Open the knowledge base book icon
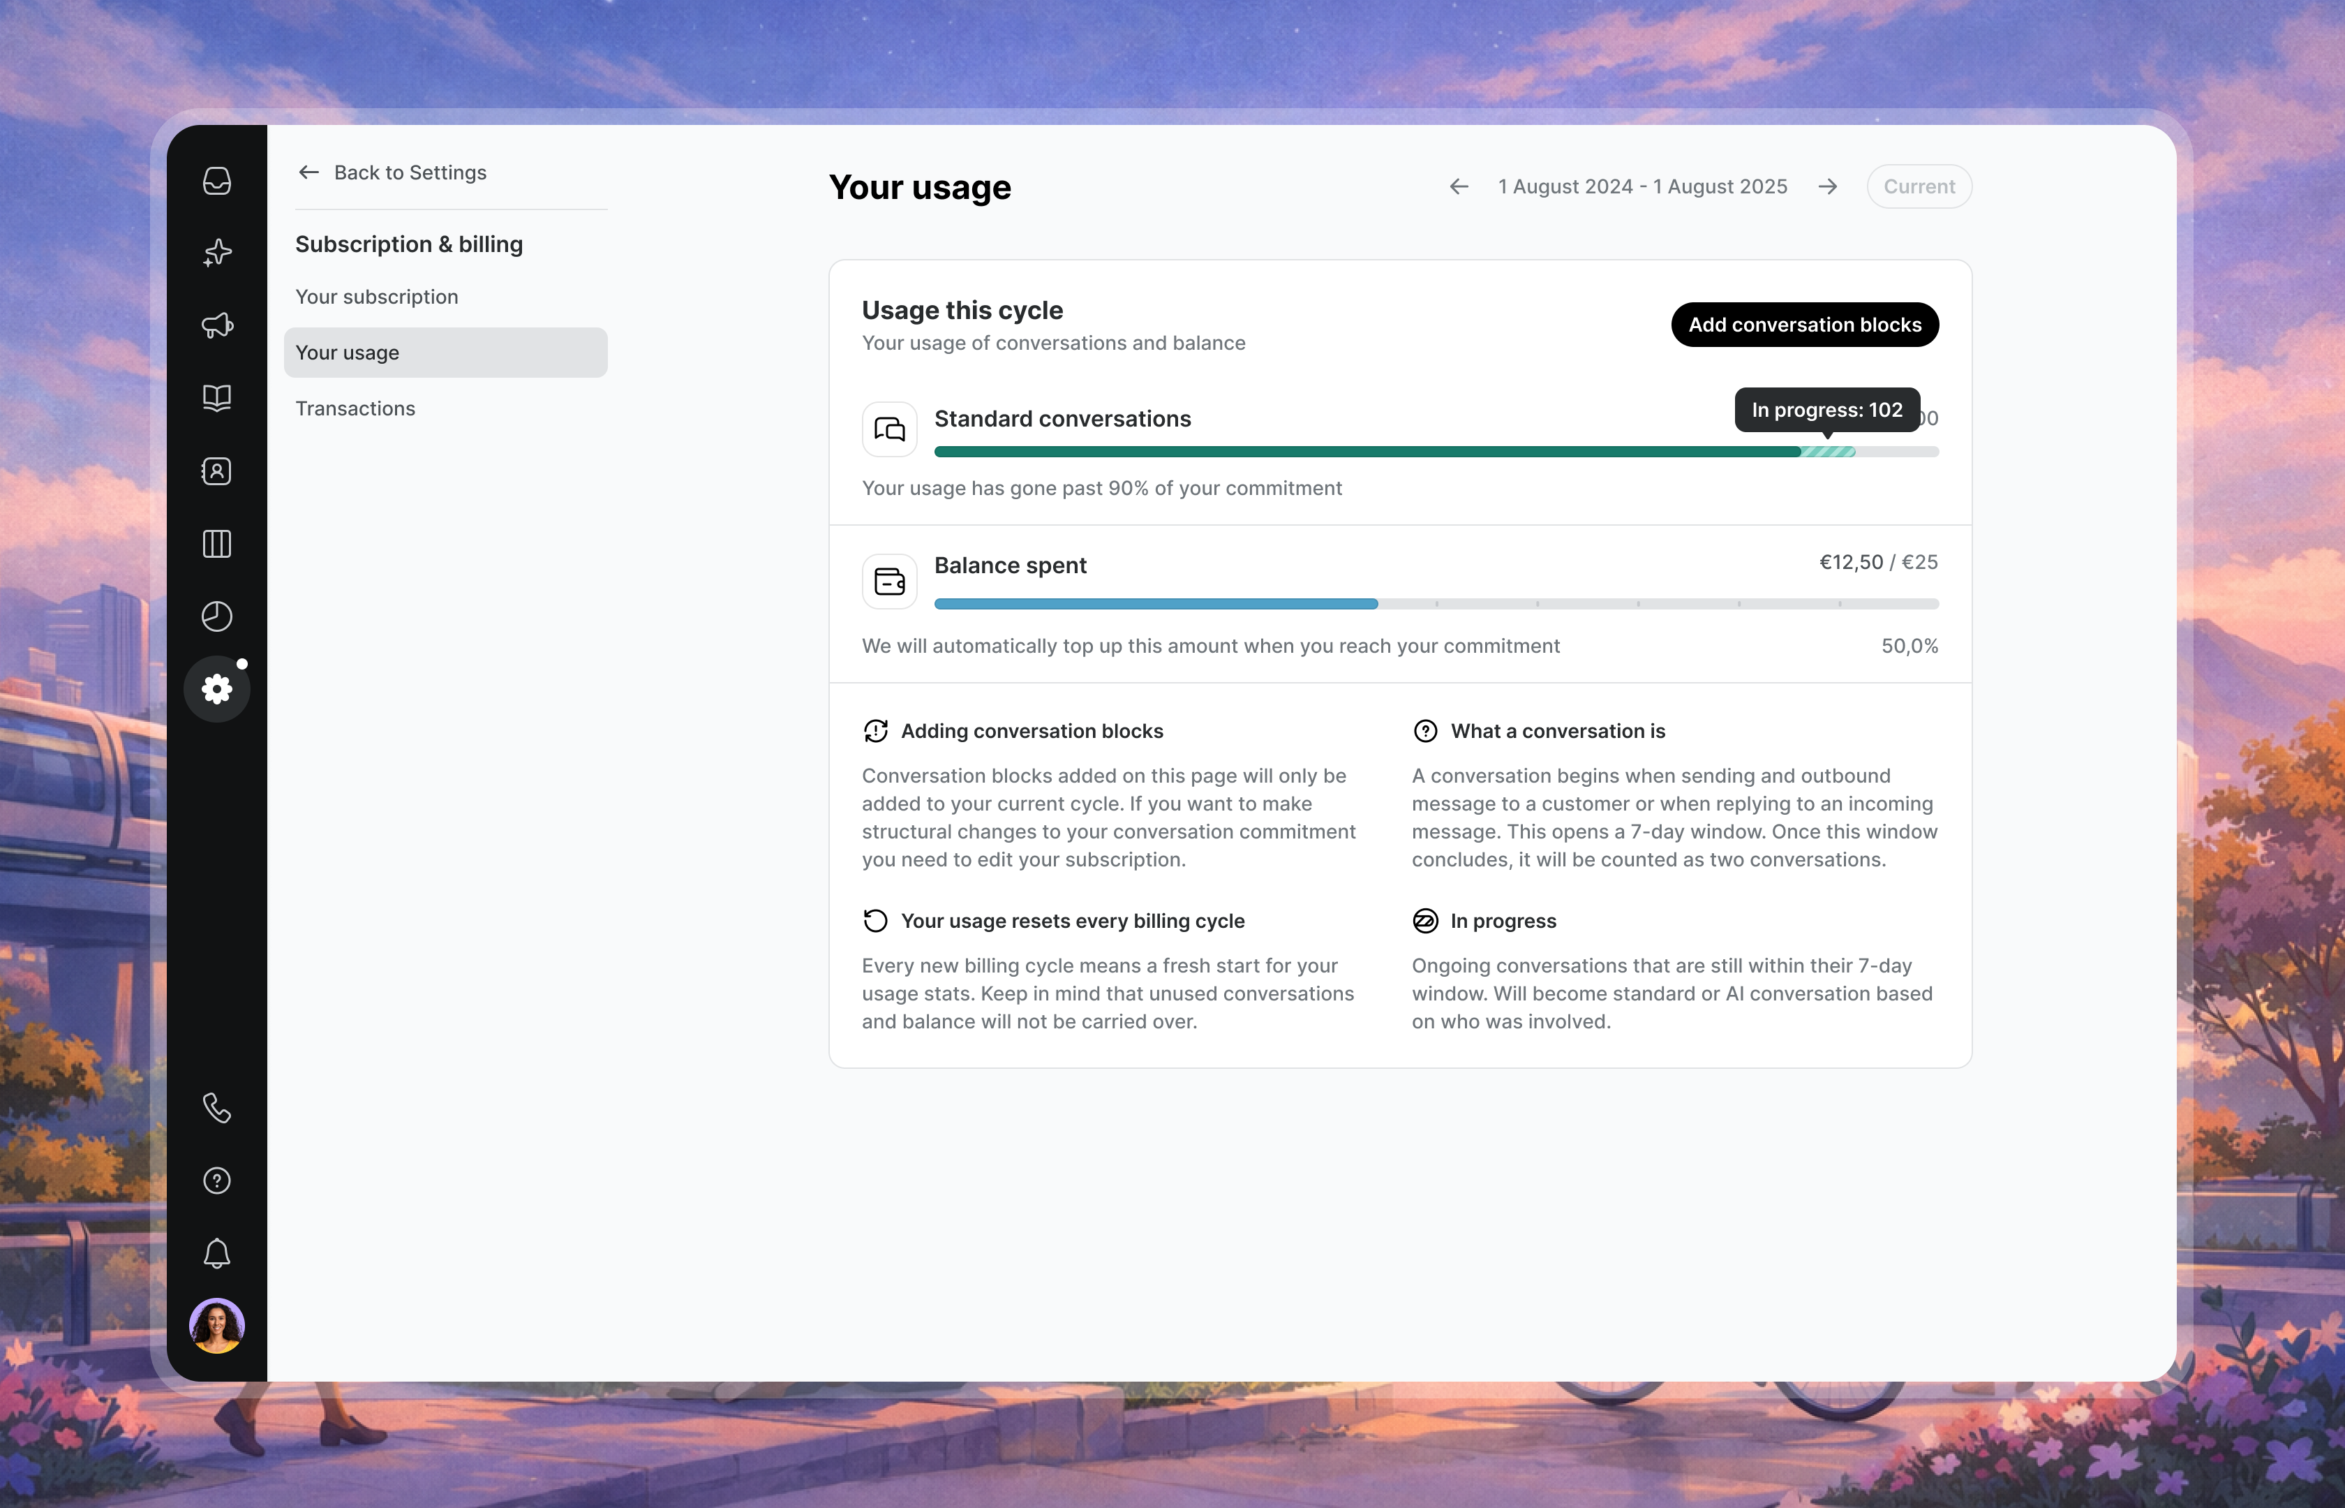This screenshot has width=2345, height=1508. click(x=216, y=397)
